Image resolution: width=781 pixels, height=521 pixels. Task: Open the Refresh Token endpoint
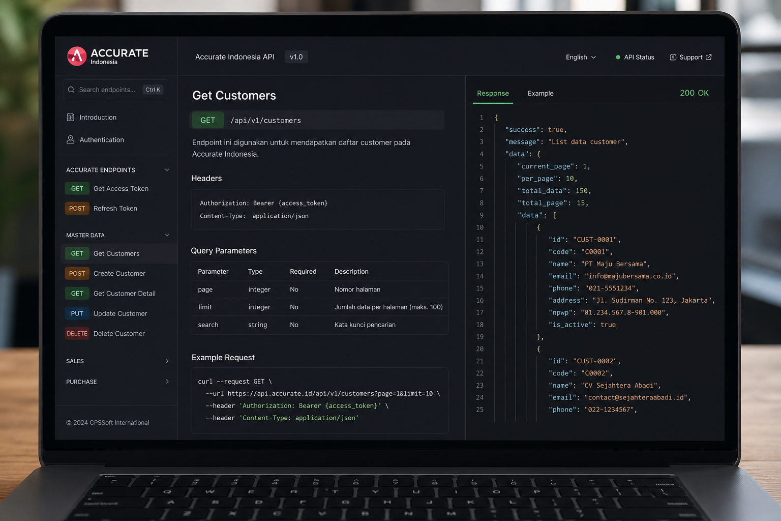click(115, 209)
